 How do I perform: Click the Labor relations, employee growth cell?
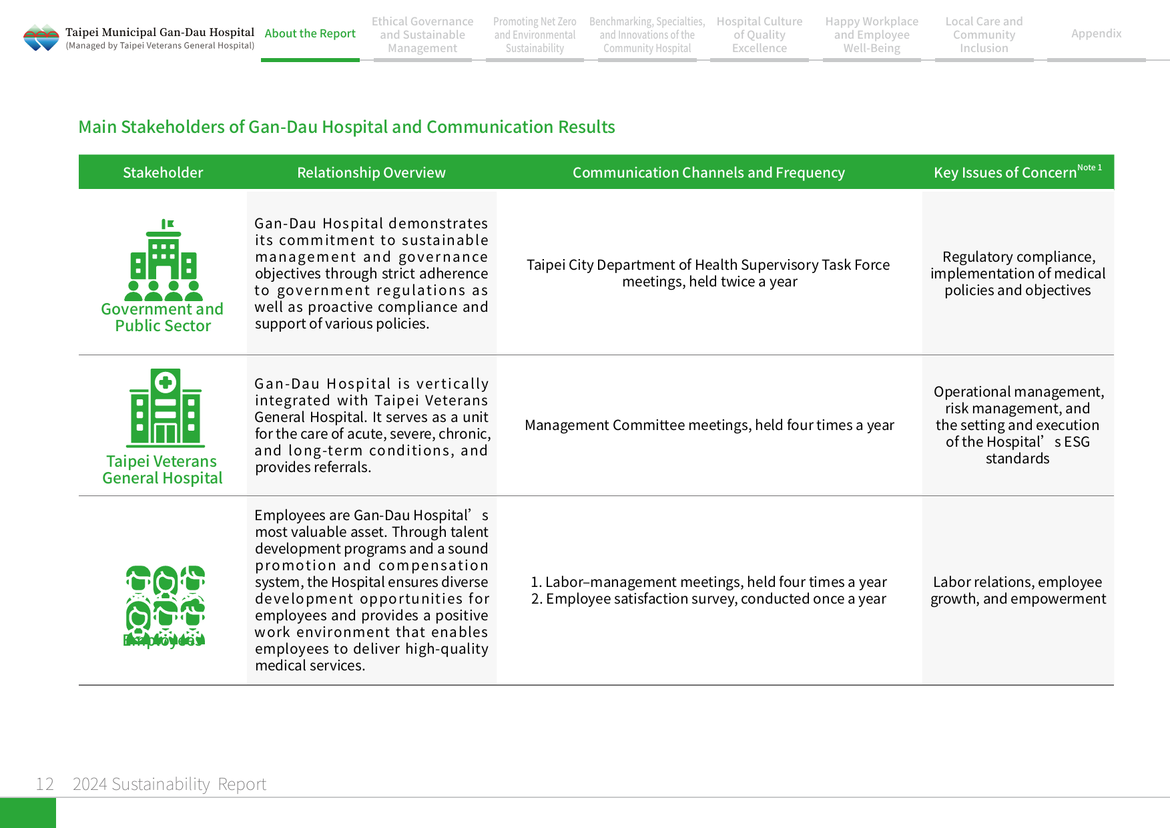tap(1018, 590)
